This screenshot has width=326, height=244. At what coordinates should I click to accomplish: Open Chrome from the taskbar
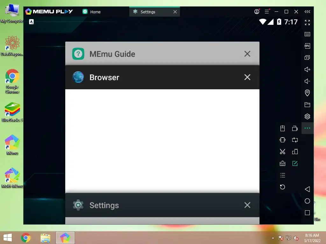point(26,238)
